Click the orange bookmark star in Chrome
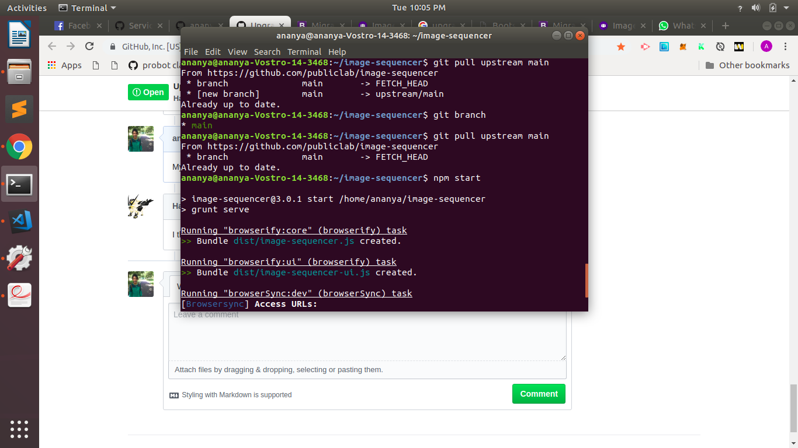 pos(621,47)
